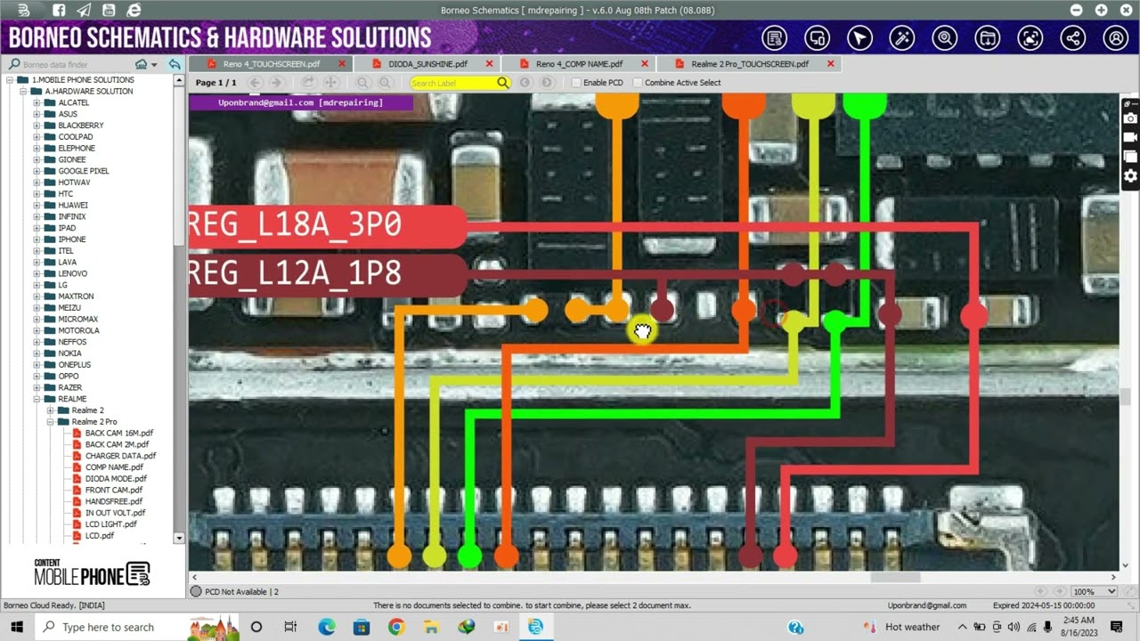The image size is (1140, 641).
Task: Open the Internet Explorer website icon
Action: coord(134,10)
